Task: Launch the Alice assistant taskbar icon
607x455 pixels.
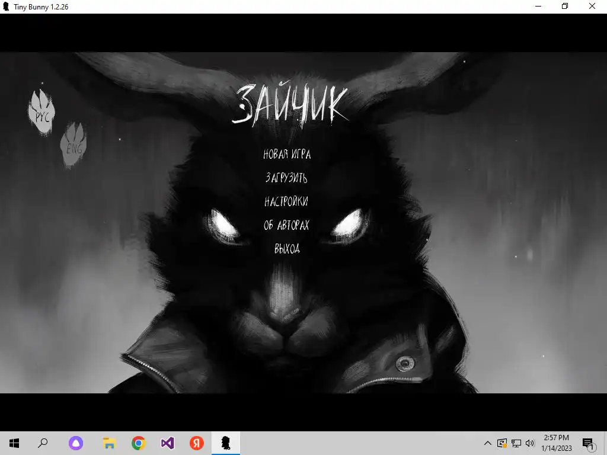Action: (76, 443)
